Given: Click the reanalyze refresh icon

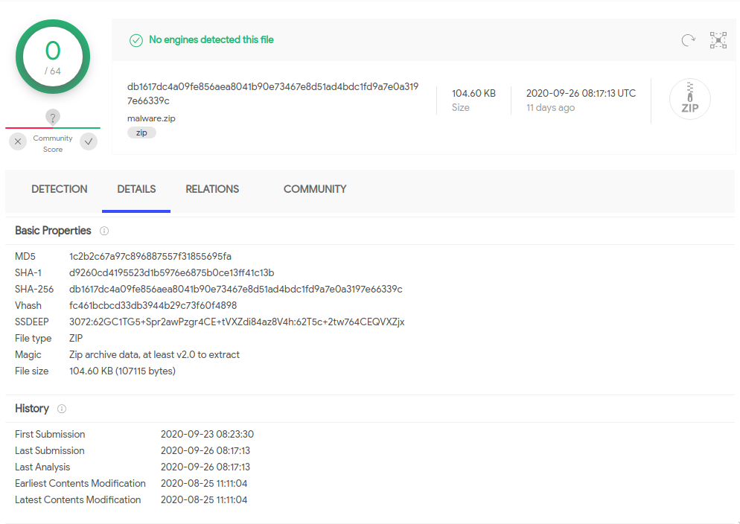Looking at the screenshot, I should (x=688, y=40).
